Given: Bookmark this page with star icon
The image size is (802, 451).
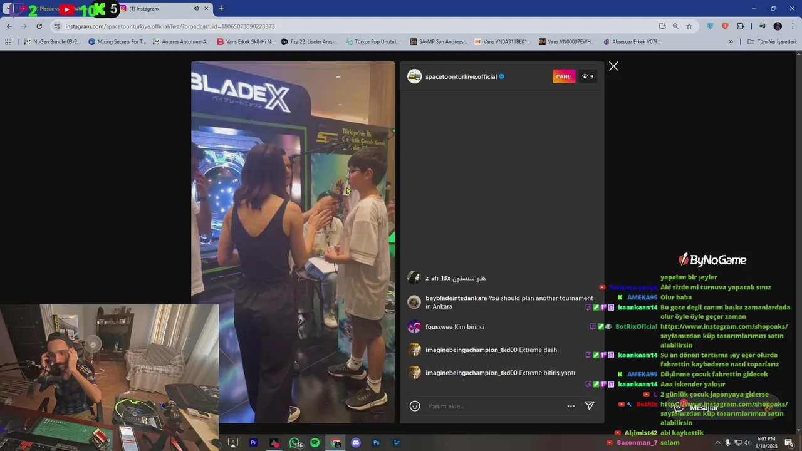Looking at the screenshot, I should (689, 26).
